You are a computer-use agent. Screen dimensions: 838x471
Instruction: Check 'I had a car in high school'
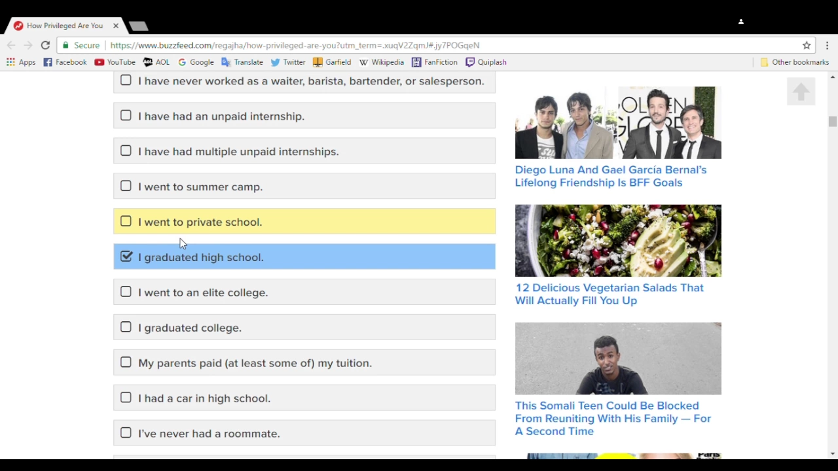(x=126, y=398)
